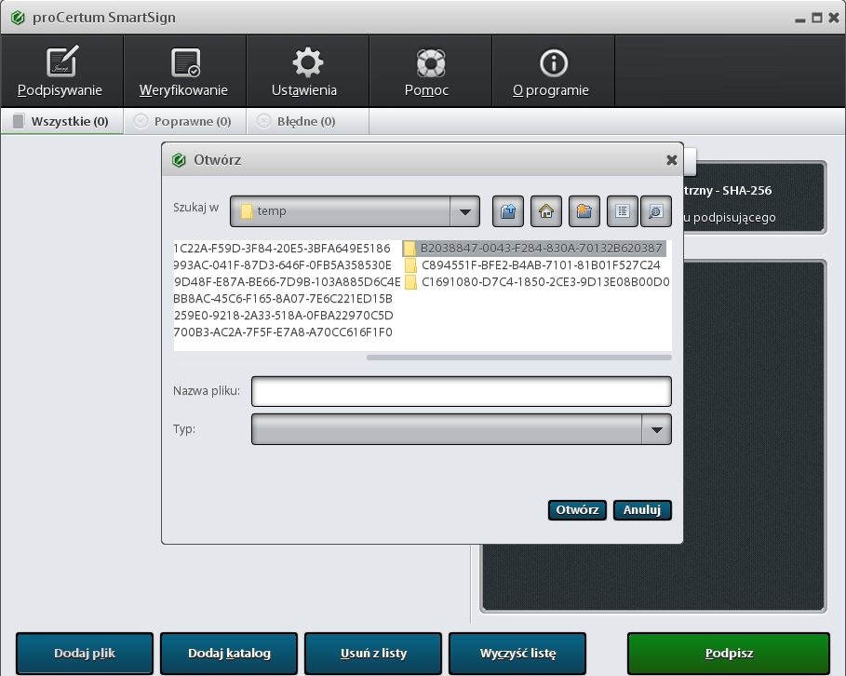The image size is (846, 676).
Task: Click the Otwórz button in the dialog
Action: coord(577,510)
